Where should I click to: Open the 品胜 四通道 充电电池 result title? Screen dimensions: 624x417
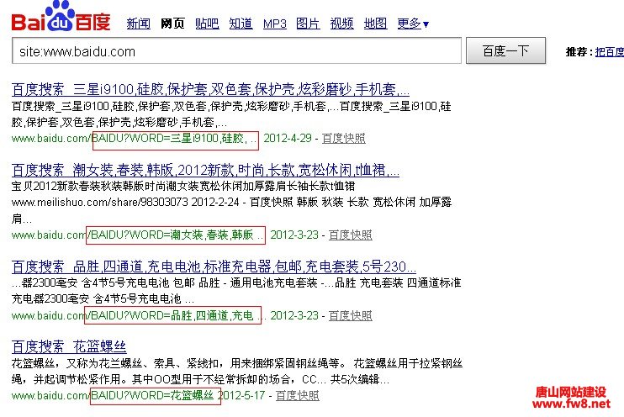pos(214,267)
